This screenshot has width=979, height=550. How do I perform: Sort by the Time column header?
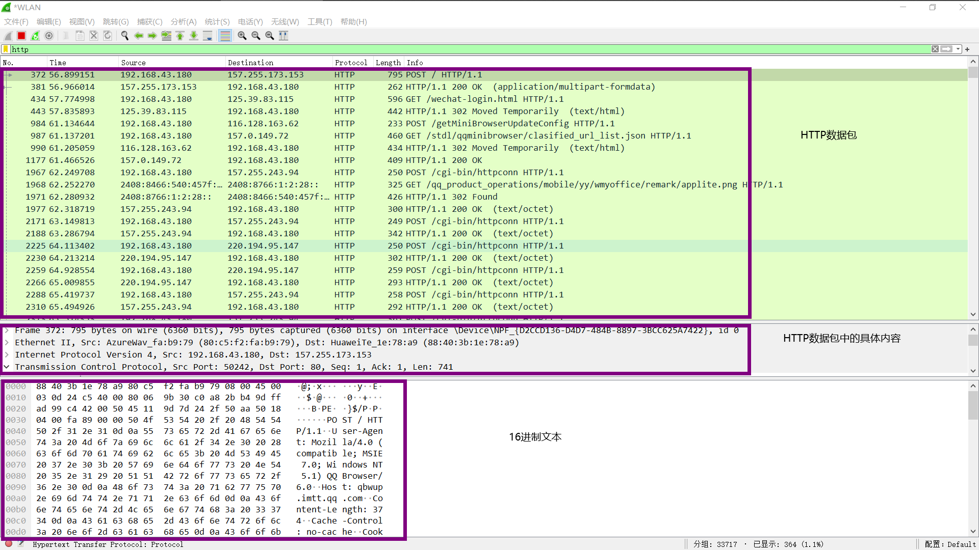83,63
